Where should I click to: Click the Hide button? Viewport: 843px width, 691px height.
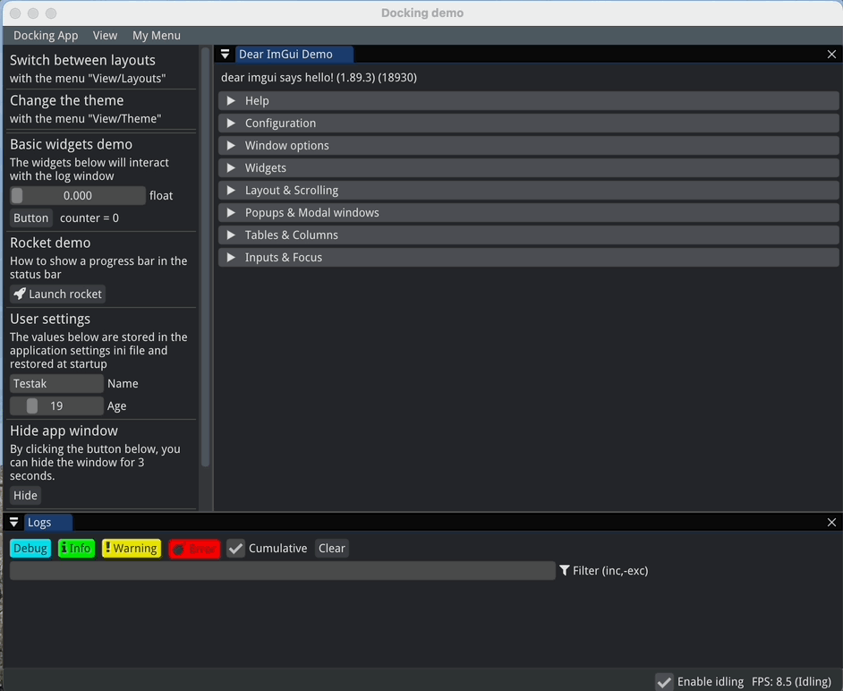[25, 495]
